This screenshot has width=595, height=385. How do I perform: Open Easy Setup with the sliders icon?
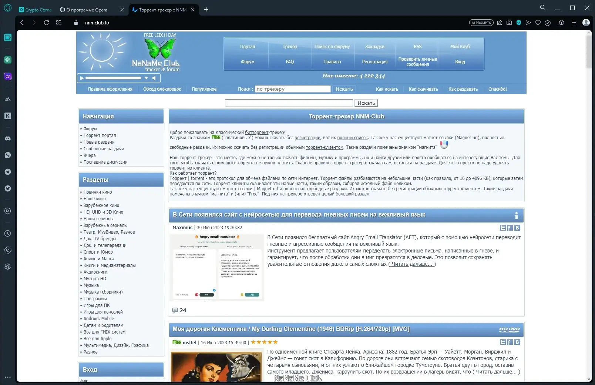click(574, 23)
